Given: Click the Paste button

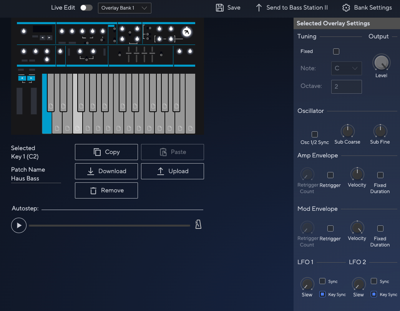Looking at the screenshot, I should pos(173,152).
